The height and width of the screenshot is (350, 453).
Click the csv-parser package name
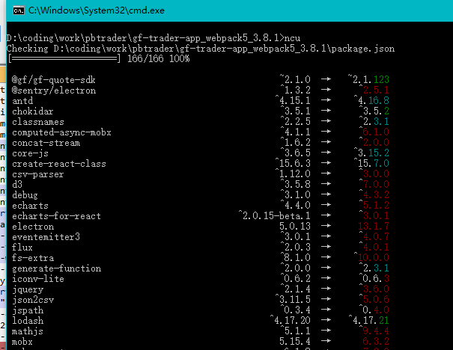[x=38, y=174]
